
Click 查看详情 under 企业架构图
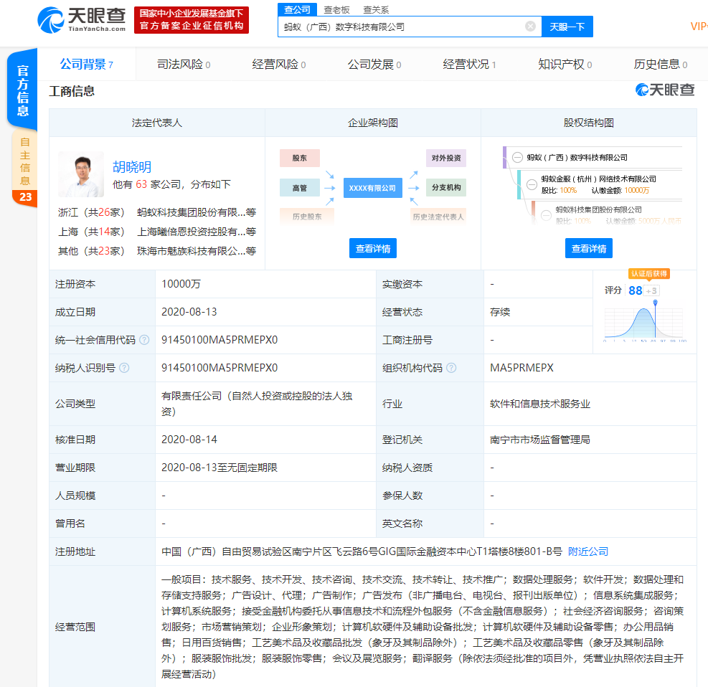coord(373,249)
